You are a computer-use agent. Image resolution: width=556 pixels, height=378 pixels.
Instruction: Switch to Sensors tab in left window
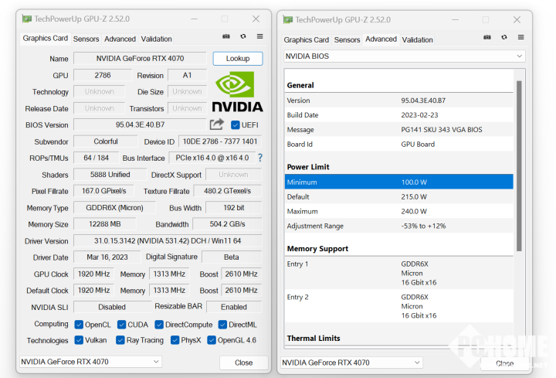pos(86,39)
